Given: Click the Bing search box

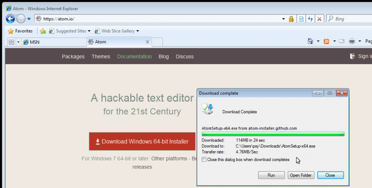Looking at the screenshot, I should point(350,19).
